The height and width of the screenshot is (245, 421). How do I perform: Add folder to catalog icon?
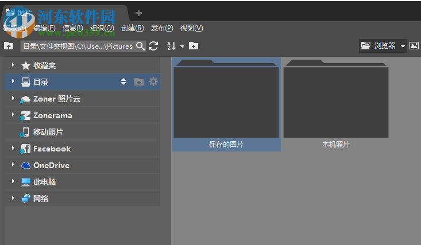[x=139, y=81]
